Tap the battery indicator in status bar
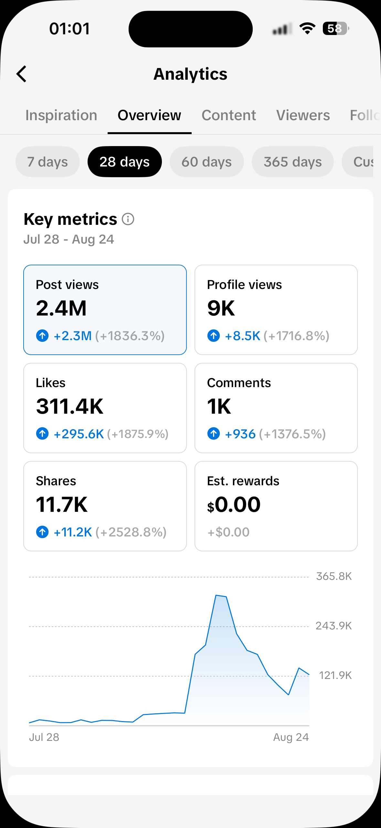 click(x=336, y=29)
